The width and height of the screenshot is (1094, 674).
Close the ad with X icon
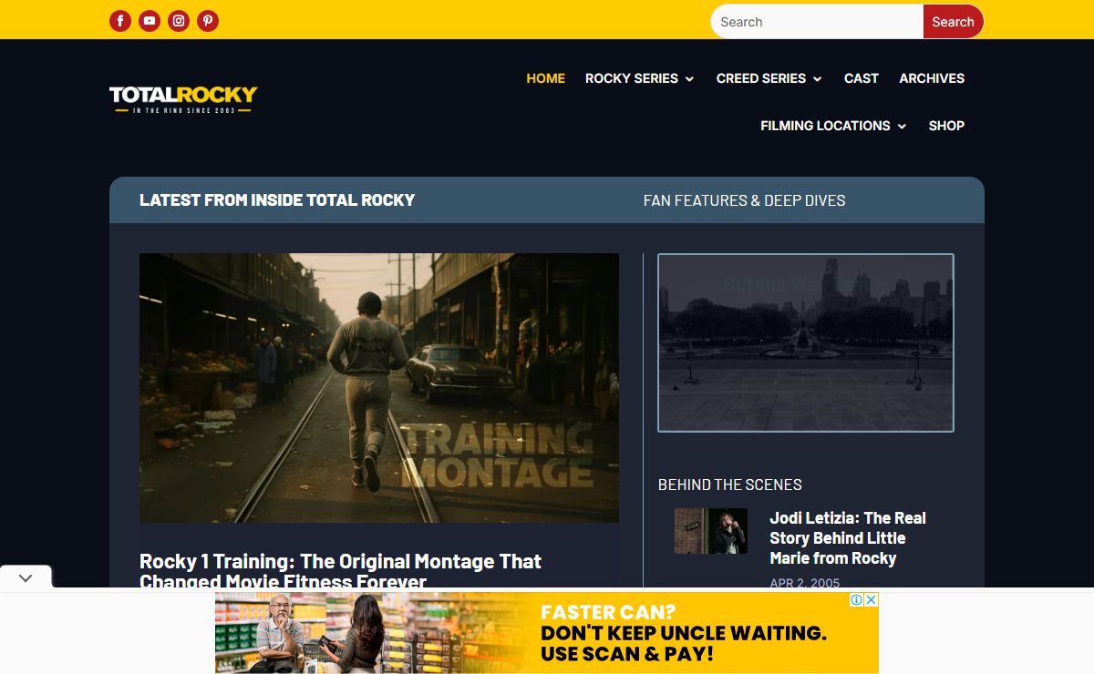(x=872, y=599)
